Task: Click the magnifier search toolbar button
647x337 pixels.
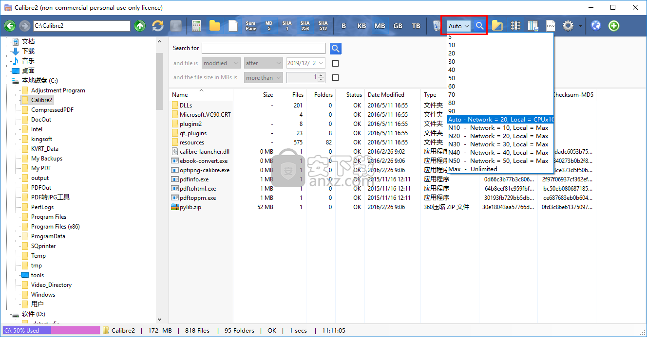Action: (x=479, y=26)
